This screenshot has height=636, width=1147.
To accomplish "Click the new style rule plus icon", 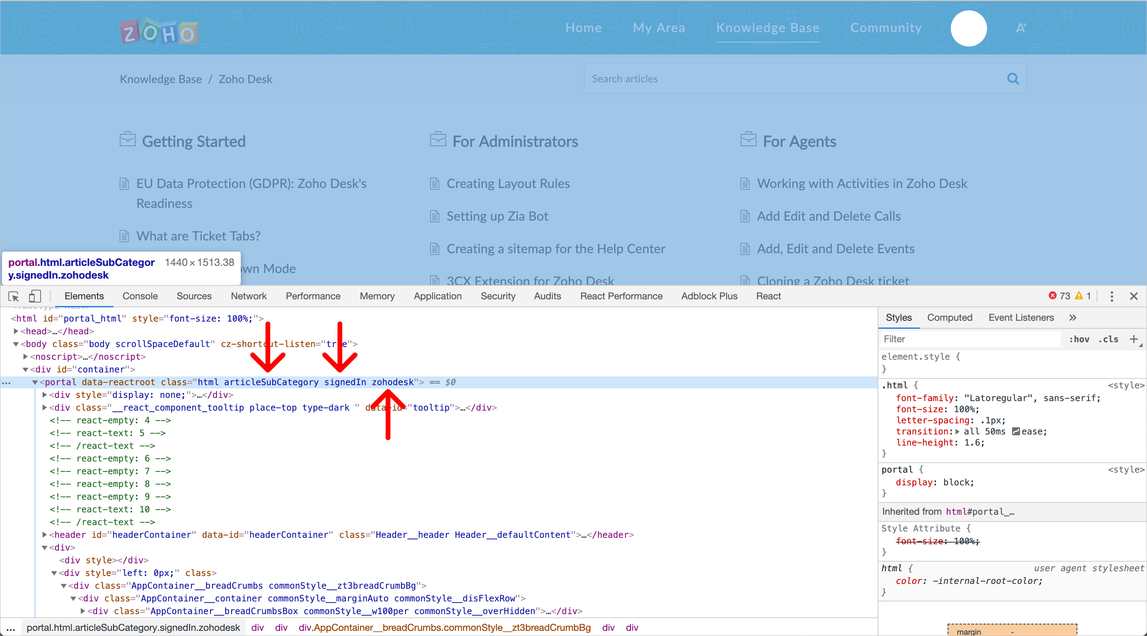I will (1133, 339).
